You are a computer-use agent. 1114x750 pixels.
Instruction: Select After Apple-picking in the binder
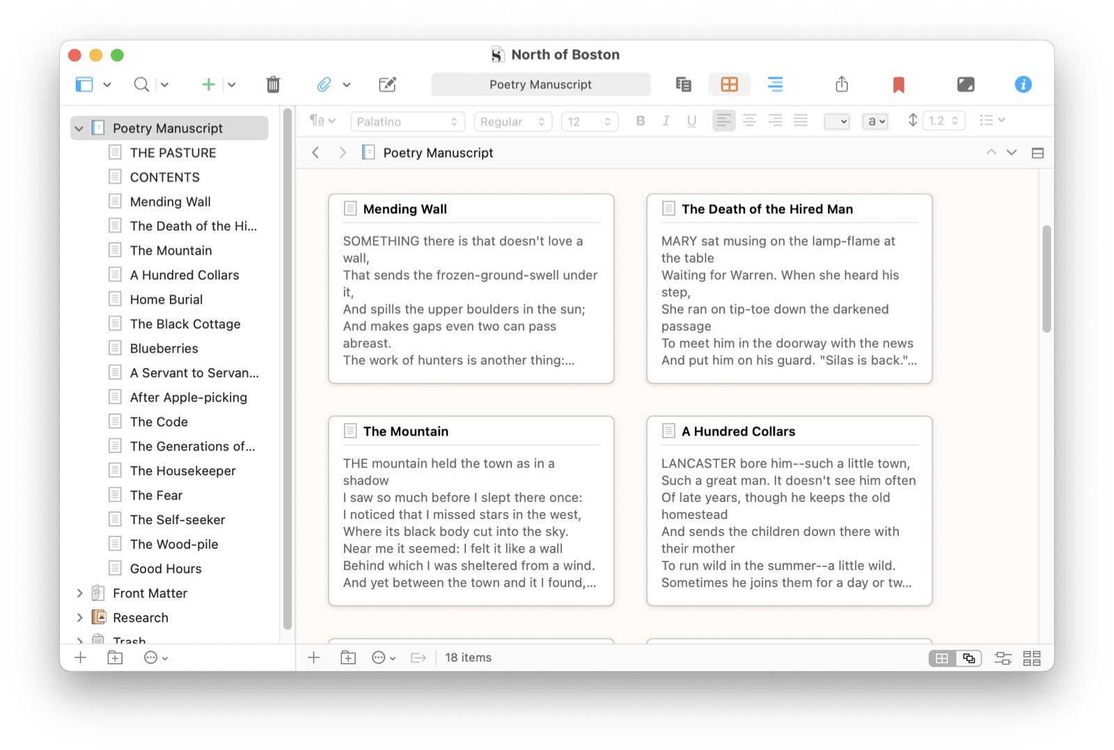tap(188, 398)
